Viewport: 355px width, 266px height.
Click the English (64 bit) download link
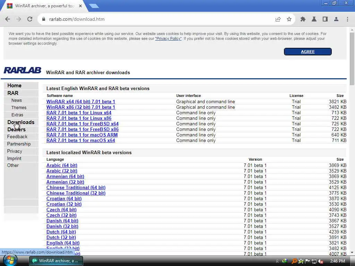(63, 243)
